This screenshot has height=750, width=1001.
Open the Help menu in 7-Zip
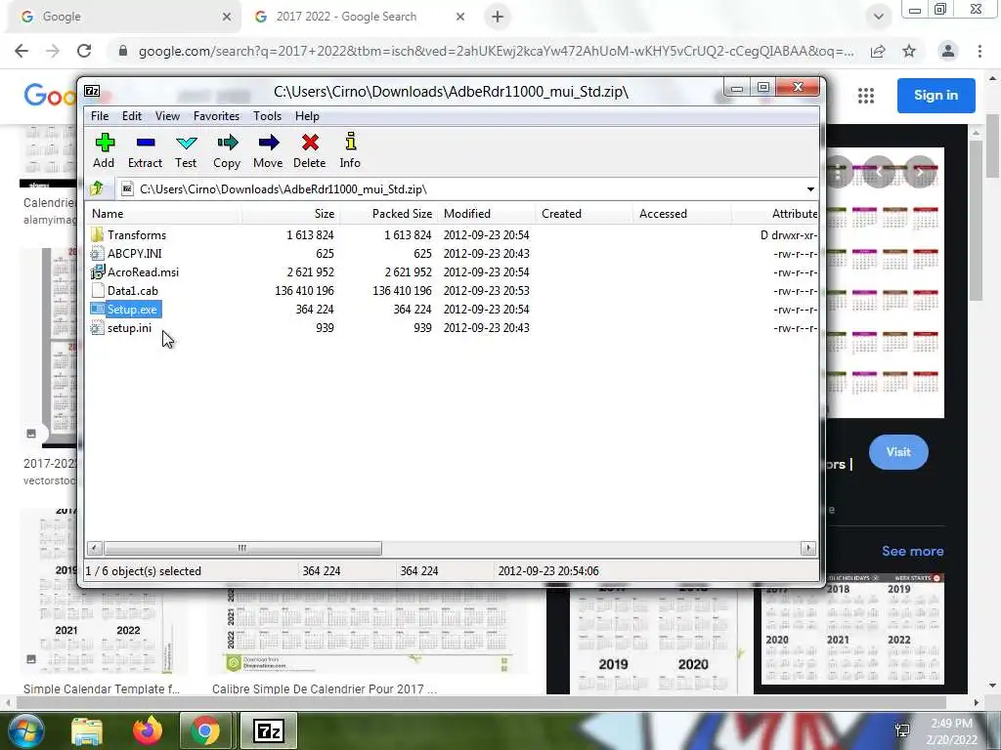click(307, 116)
